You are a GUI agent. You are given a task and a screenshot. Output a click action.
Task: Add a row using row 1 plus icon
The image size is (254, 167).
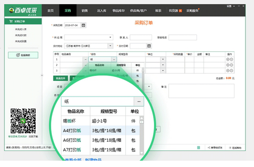[228, 59]
